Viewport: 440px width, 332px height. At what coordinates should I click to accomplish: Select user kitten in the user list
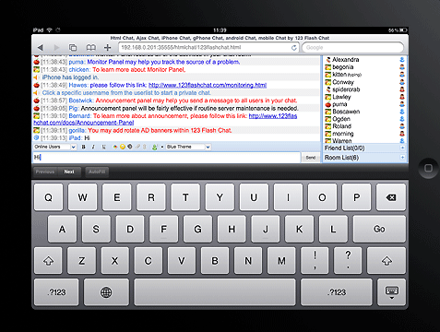(x=339, y=75)
